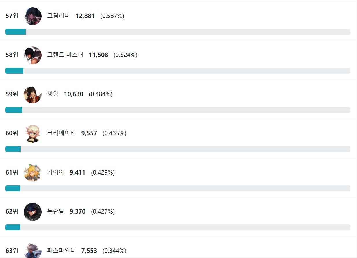Click the 크리에이터 character portrait
The image size is (357, 258).
pos(33,133)
